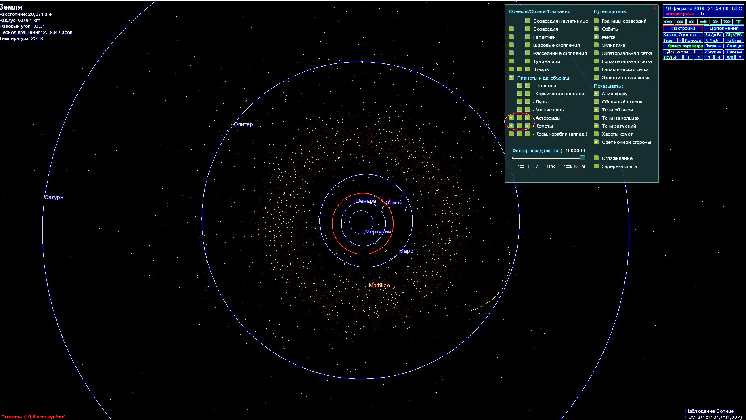The height and width of the screenshot is (420, 746).
Task: Enable Задержка света checkbox
Action: [596, 166]
